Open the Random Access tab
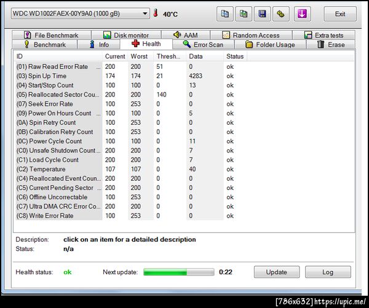Viewport: 369px width, 308px height. coord(251,35)
